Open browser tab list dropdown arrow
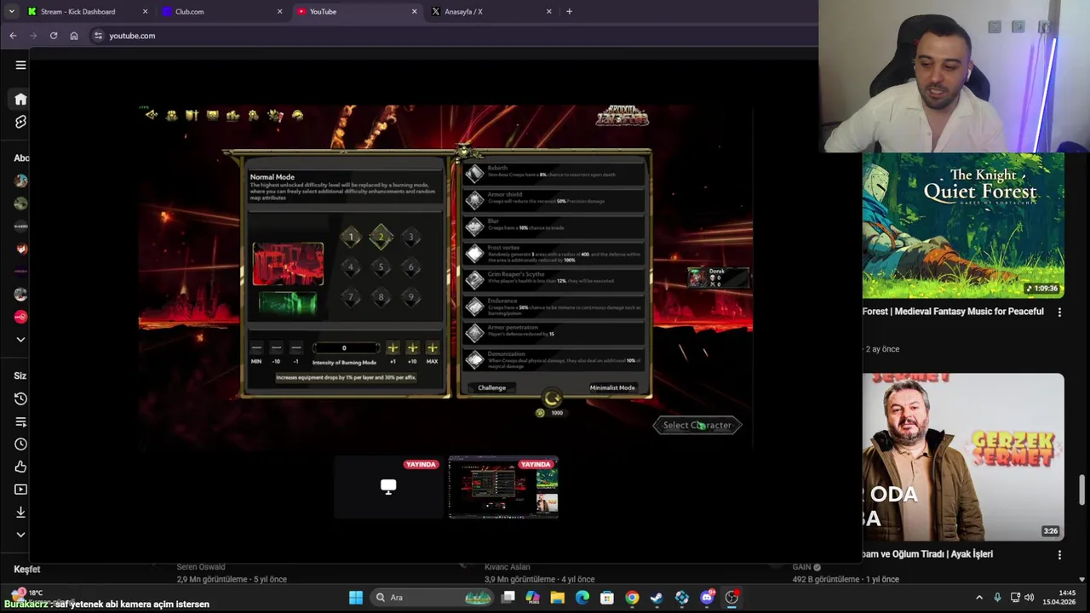1090x613 pixels. (11, 12)
